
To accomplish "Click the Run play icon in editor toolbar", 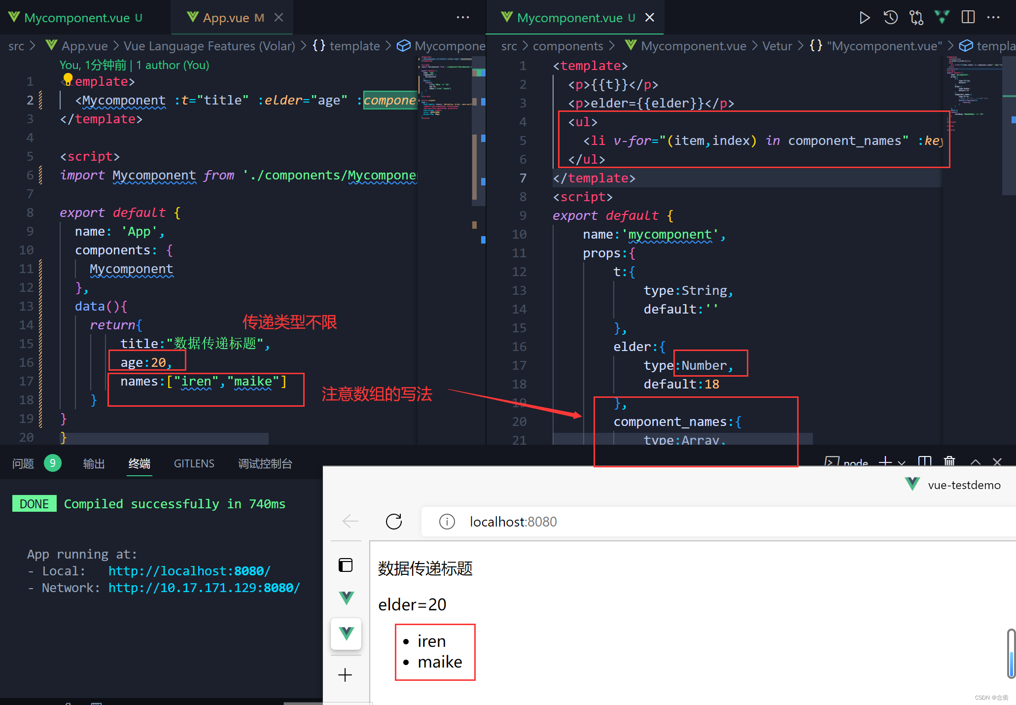I will (x=864, y=18).
